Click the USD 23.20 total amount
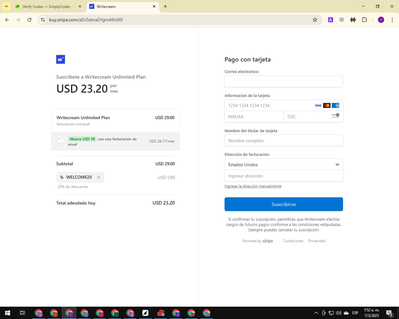This screenshot has height=319, width=399. (164, 203)
